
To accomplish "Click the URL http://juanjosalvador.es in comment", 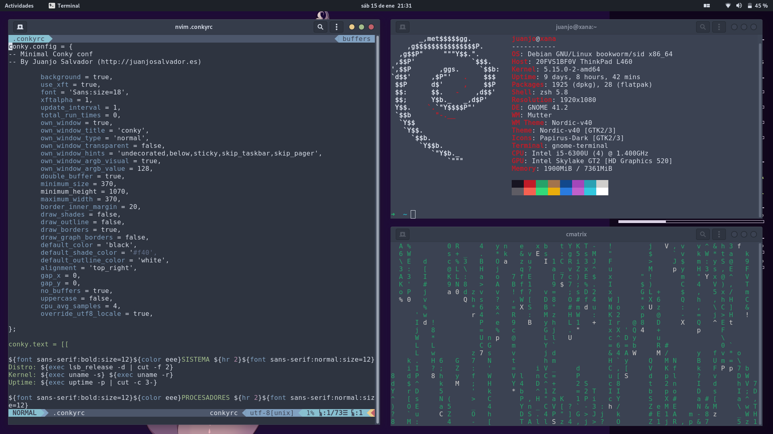I will (x=149, y=62).
